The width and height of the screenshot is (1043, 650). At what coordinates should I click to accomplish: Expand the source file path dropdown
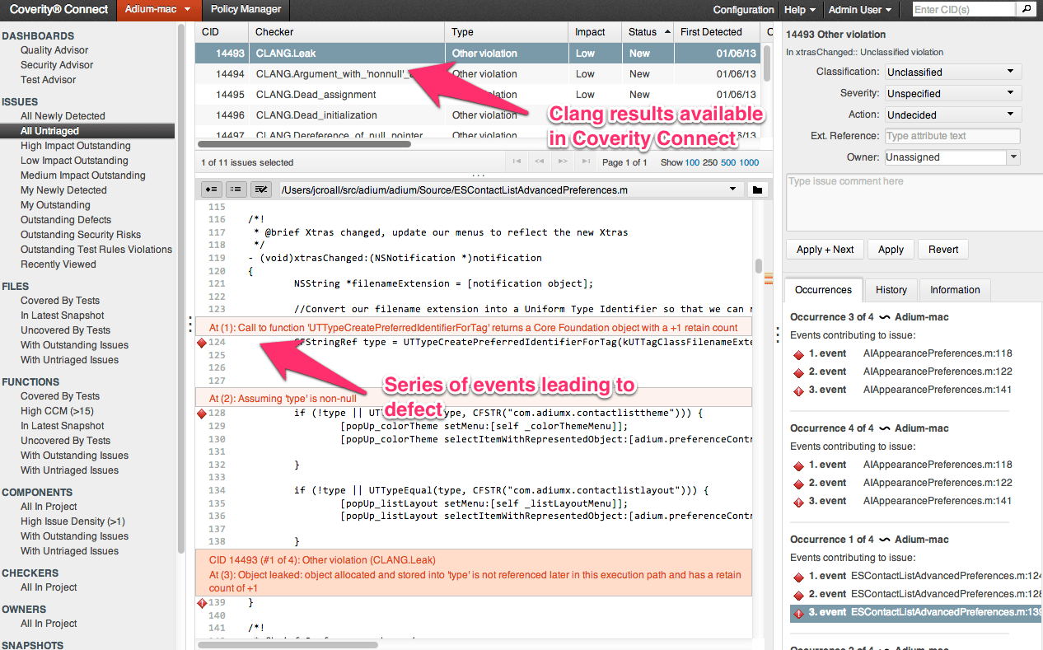(x=733, y=190)
